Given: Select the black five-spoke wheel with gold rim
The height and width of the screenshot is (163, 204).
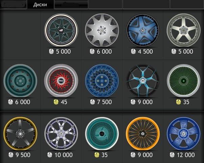Looking at the screenshot, I should [20, 134].
